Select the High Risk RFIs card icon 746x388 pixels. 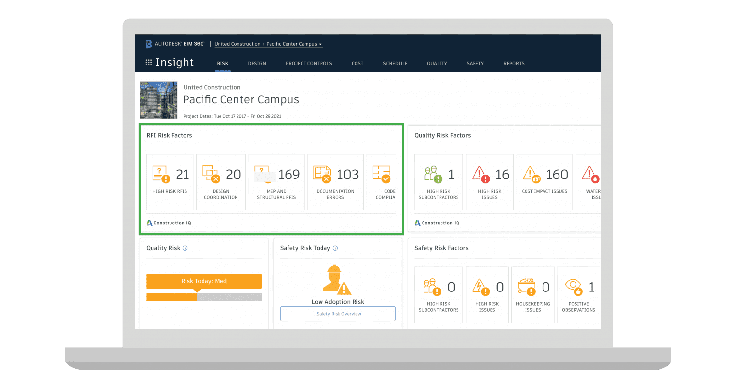tap(161, 174)
